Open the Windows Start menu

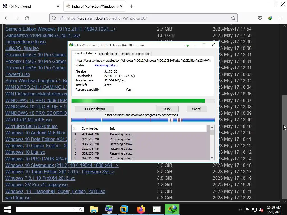point(8,209)
